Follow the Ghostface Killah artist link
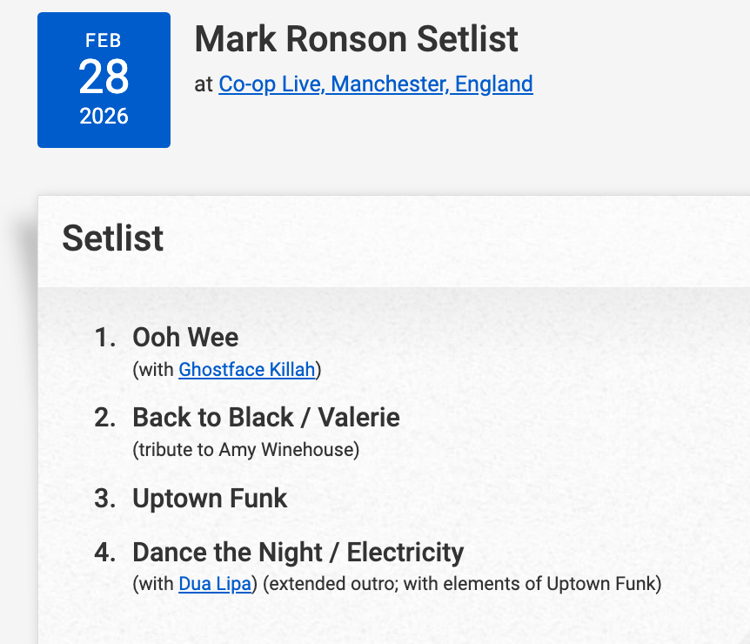The height and width of the screenshot is (644, 750). [x=246, y=370]
